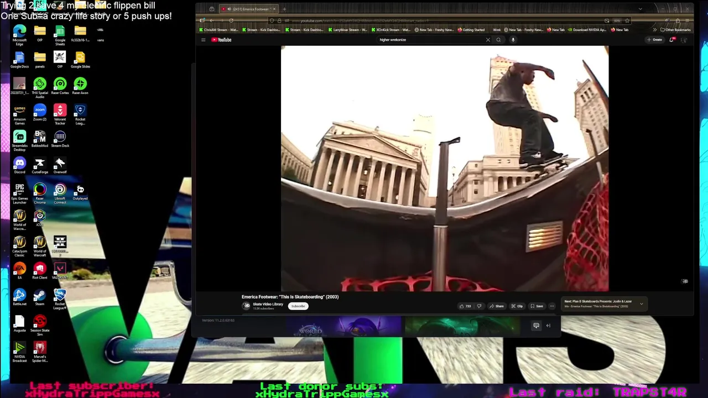The height and width of the screenshot is (398, 708).
Task: Open YouTube hamburger guide menu
Action: pyautogui.click(x=203, y=40)
